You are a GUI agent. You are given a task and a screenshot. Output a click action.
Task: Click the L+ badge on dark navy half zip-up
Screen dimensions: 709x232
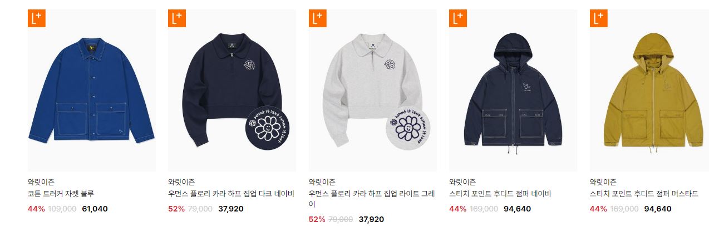176,18
